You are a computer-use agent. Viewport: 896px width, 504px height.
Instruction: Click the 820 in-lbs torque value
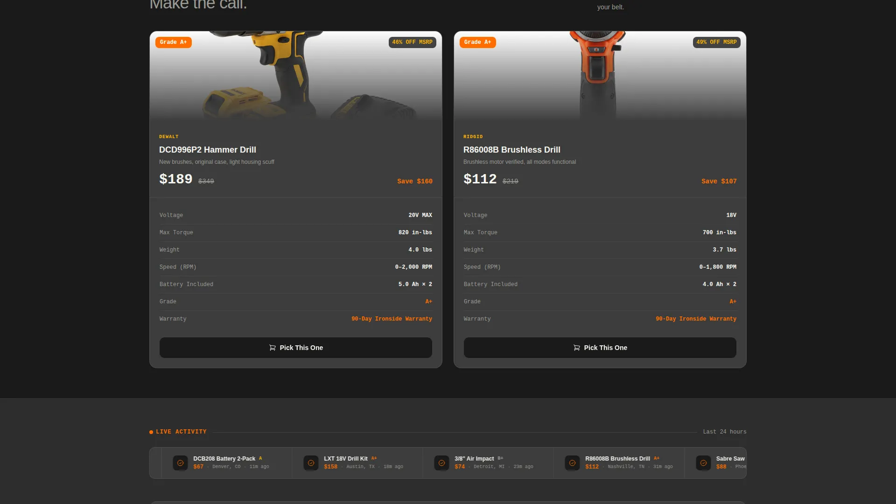point(415,232)
